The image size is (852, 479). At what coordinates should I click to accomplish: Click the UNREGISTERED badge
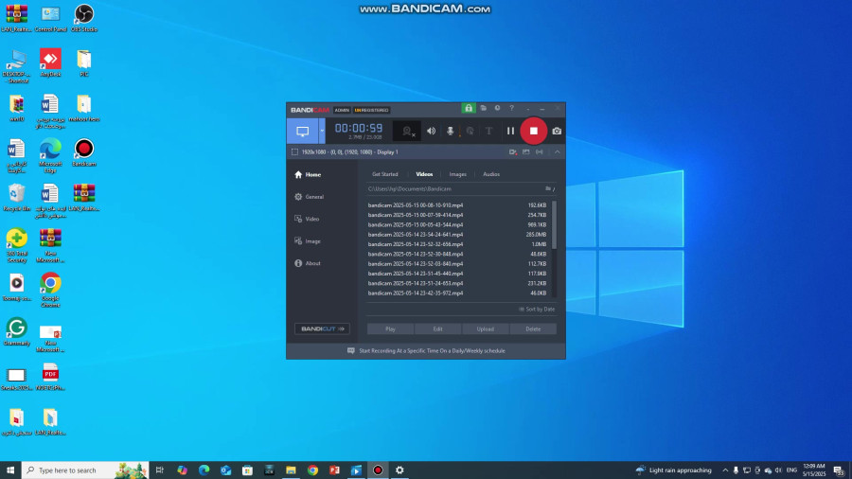(372, 110)
